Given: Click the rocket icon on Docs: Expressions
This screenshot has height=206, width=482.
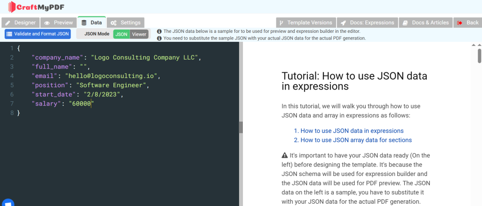Looking at the screenshot, I should [343, 23].
